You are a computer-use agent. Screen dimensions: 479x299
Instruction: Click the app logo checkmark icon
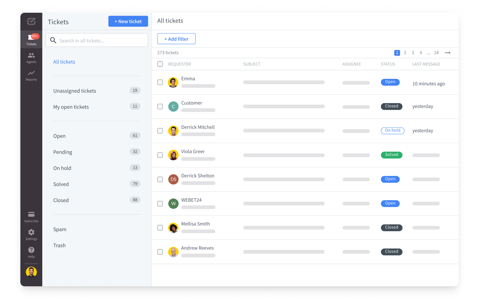coord(32,22)
